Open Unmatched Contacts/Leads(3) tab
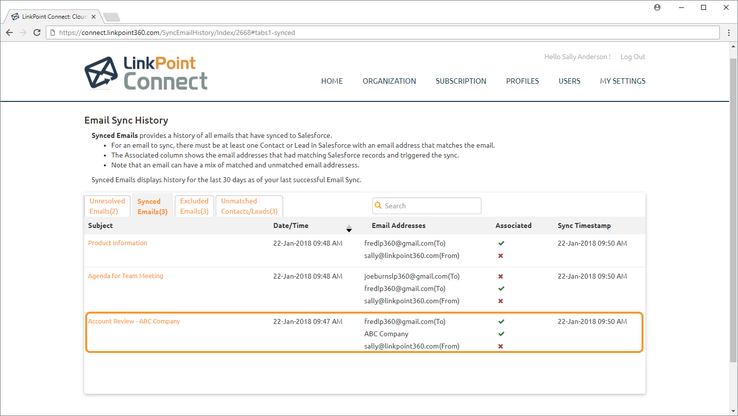Viewport: 738px width, 416px height. coord(249,206)
